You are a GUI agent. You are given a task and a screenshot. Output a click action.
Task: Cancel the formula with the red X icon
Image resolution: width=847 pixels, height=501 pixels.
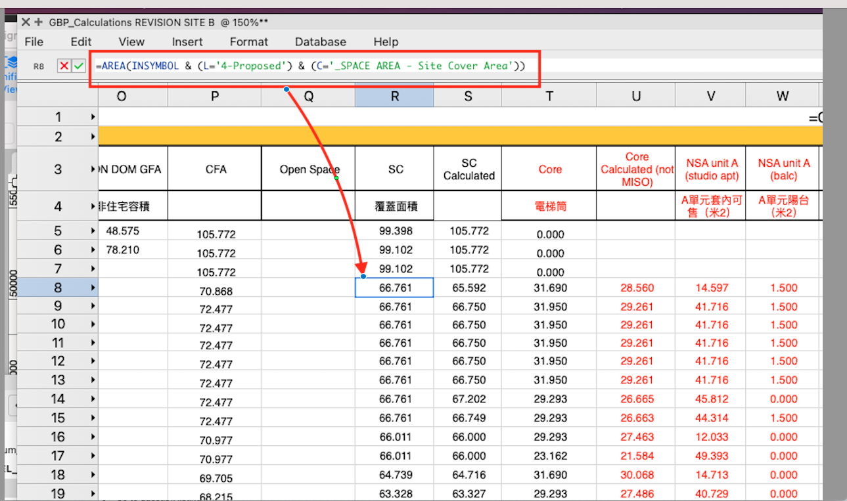pos(64,66)
